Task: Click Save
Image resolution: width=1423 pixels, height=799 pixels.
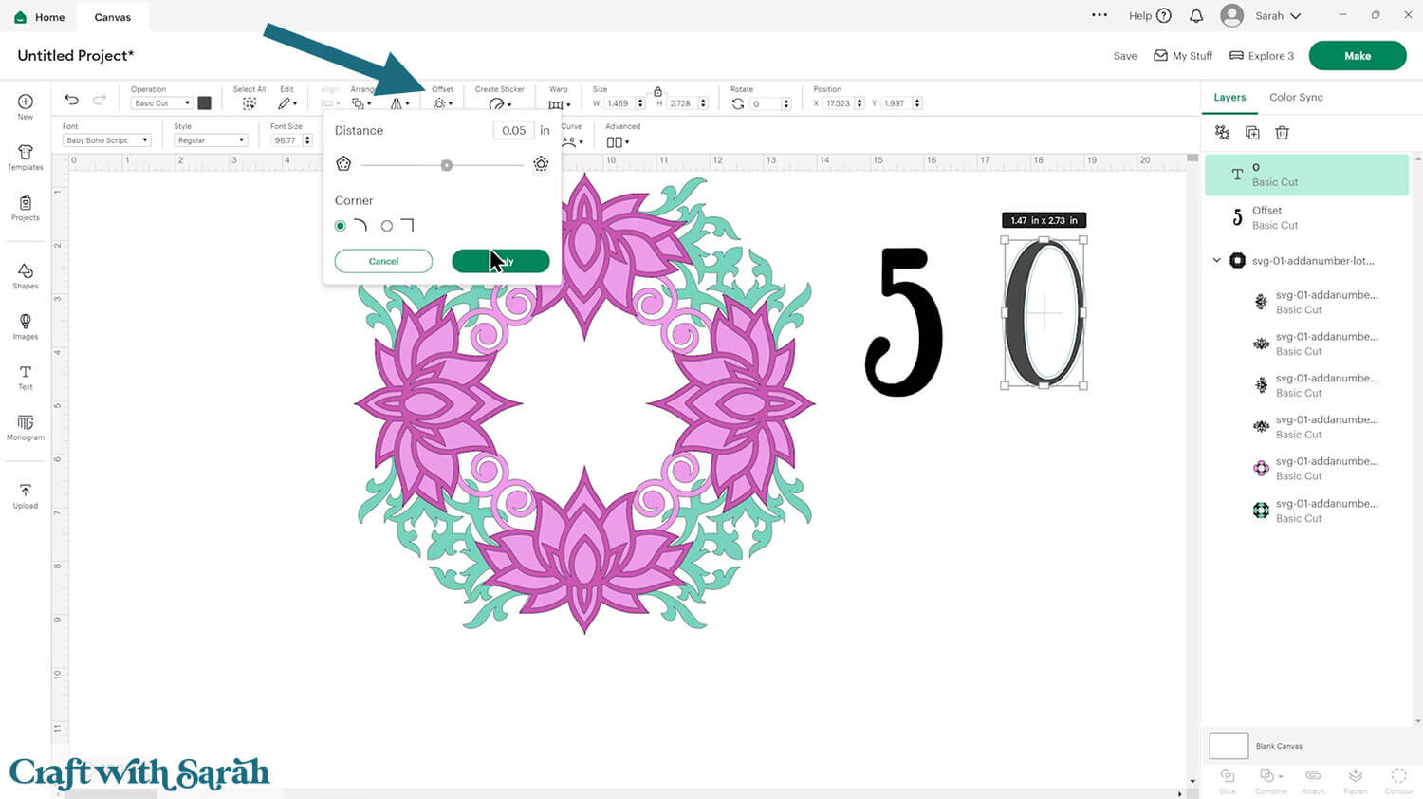Action: 1125,56
